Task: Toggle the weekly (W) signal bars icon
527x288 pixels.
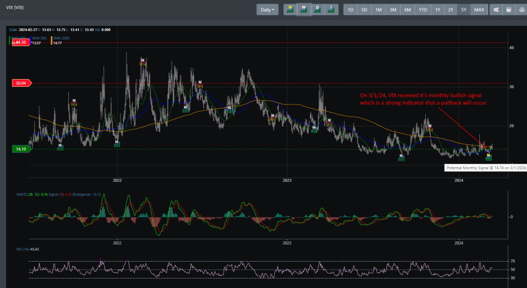Action: point(304,10)
